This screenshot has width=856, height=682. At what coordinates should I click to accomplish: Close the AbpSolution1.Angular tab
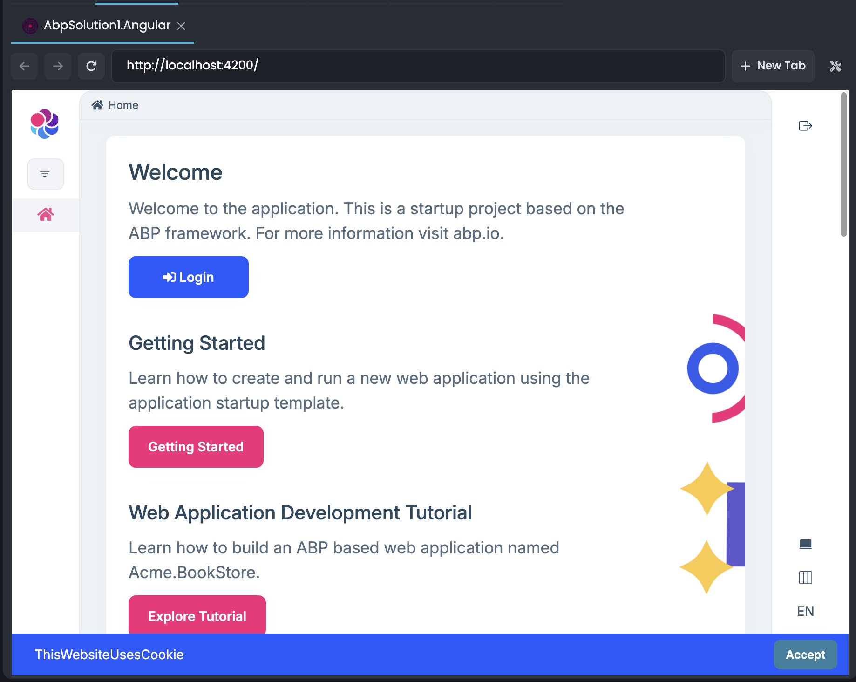coord(182,26)
